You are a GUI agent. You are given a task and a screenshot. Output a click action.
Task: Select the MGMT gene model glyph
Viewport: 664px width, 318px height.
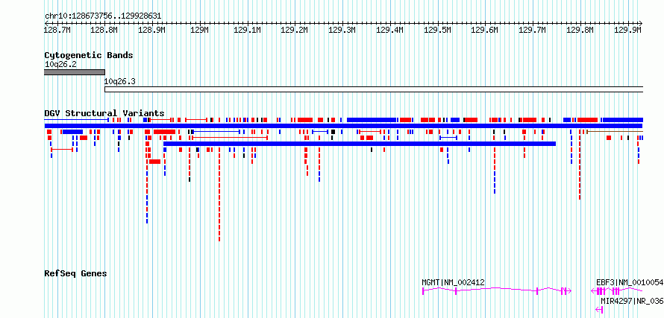point(497,291)
